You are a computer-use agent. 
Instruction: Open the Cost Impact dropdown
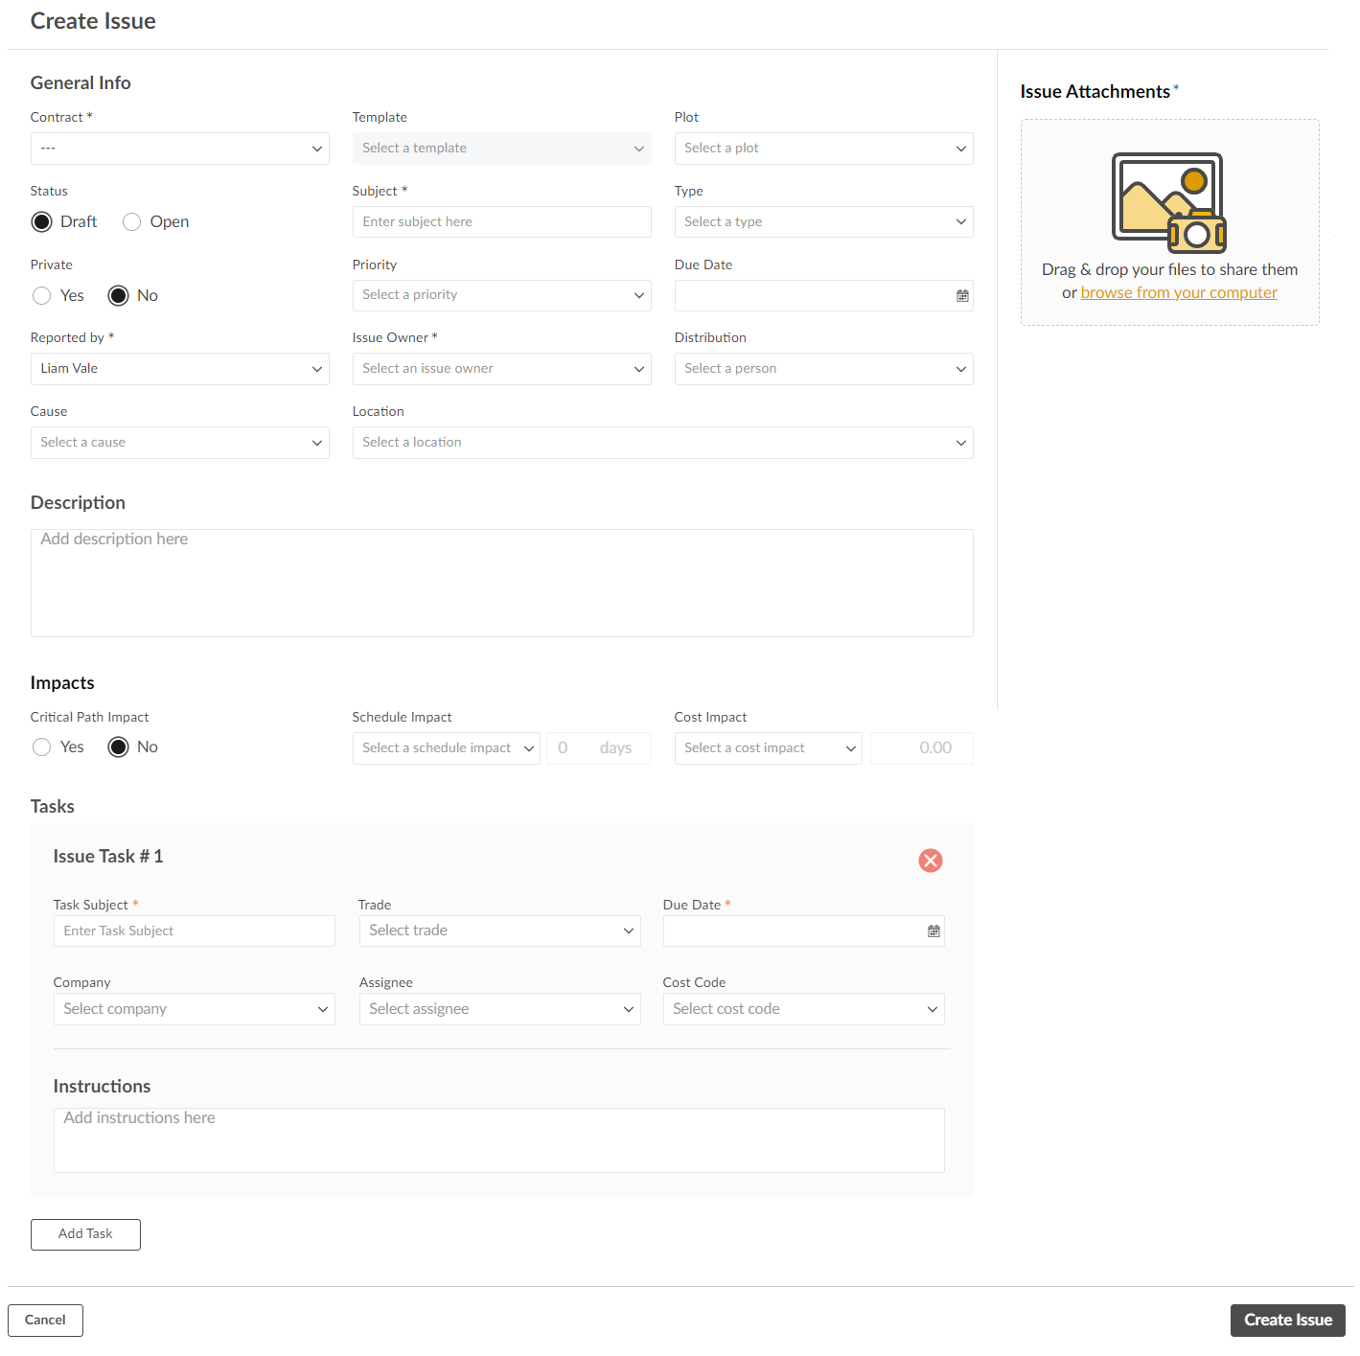pos(769,748)
